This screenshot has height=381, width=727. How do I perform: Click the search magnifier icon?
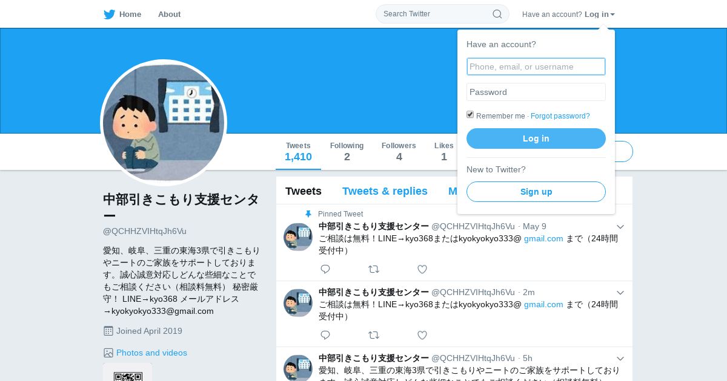click(x=497, y=14)
